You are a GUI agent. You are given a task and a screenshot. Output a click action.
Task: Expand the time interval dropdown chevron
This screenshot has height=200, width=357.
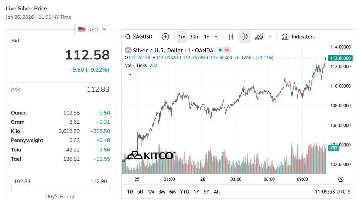point(216,37)
